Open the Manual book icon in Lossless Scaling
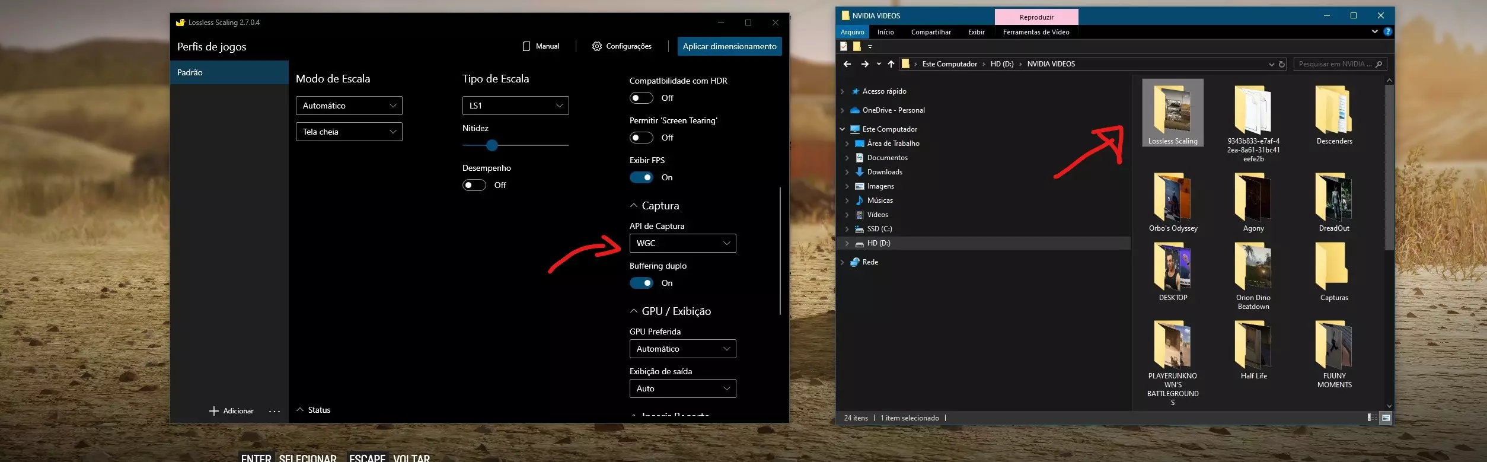 [526, 46]
